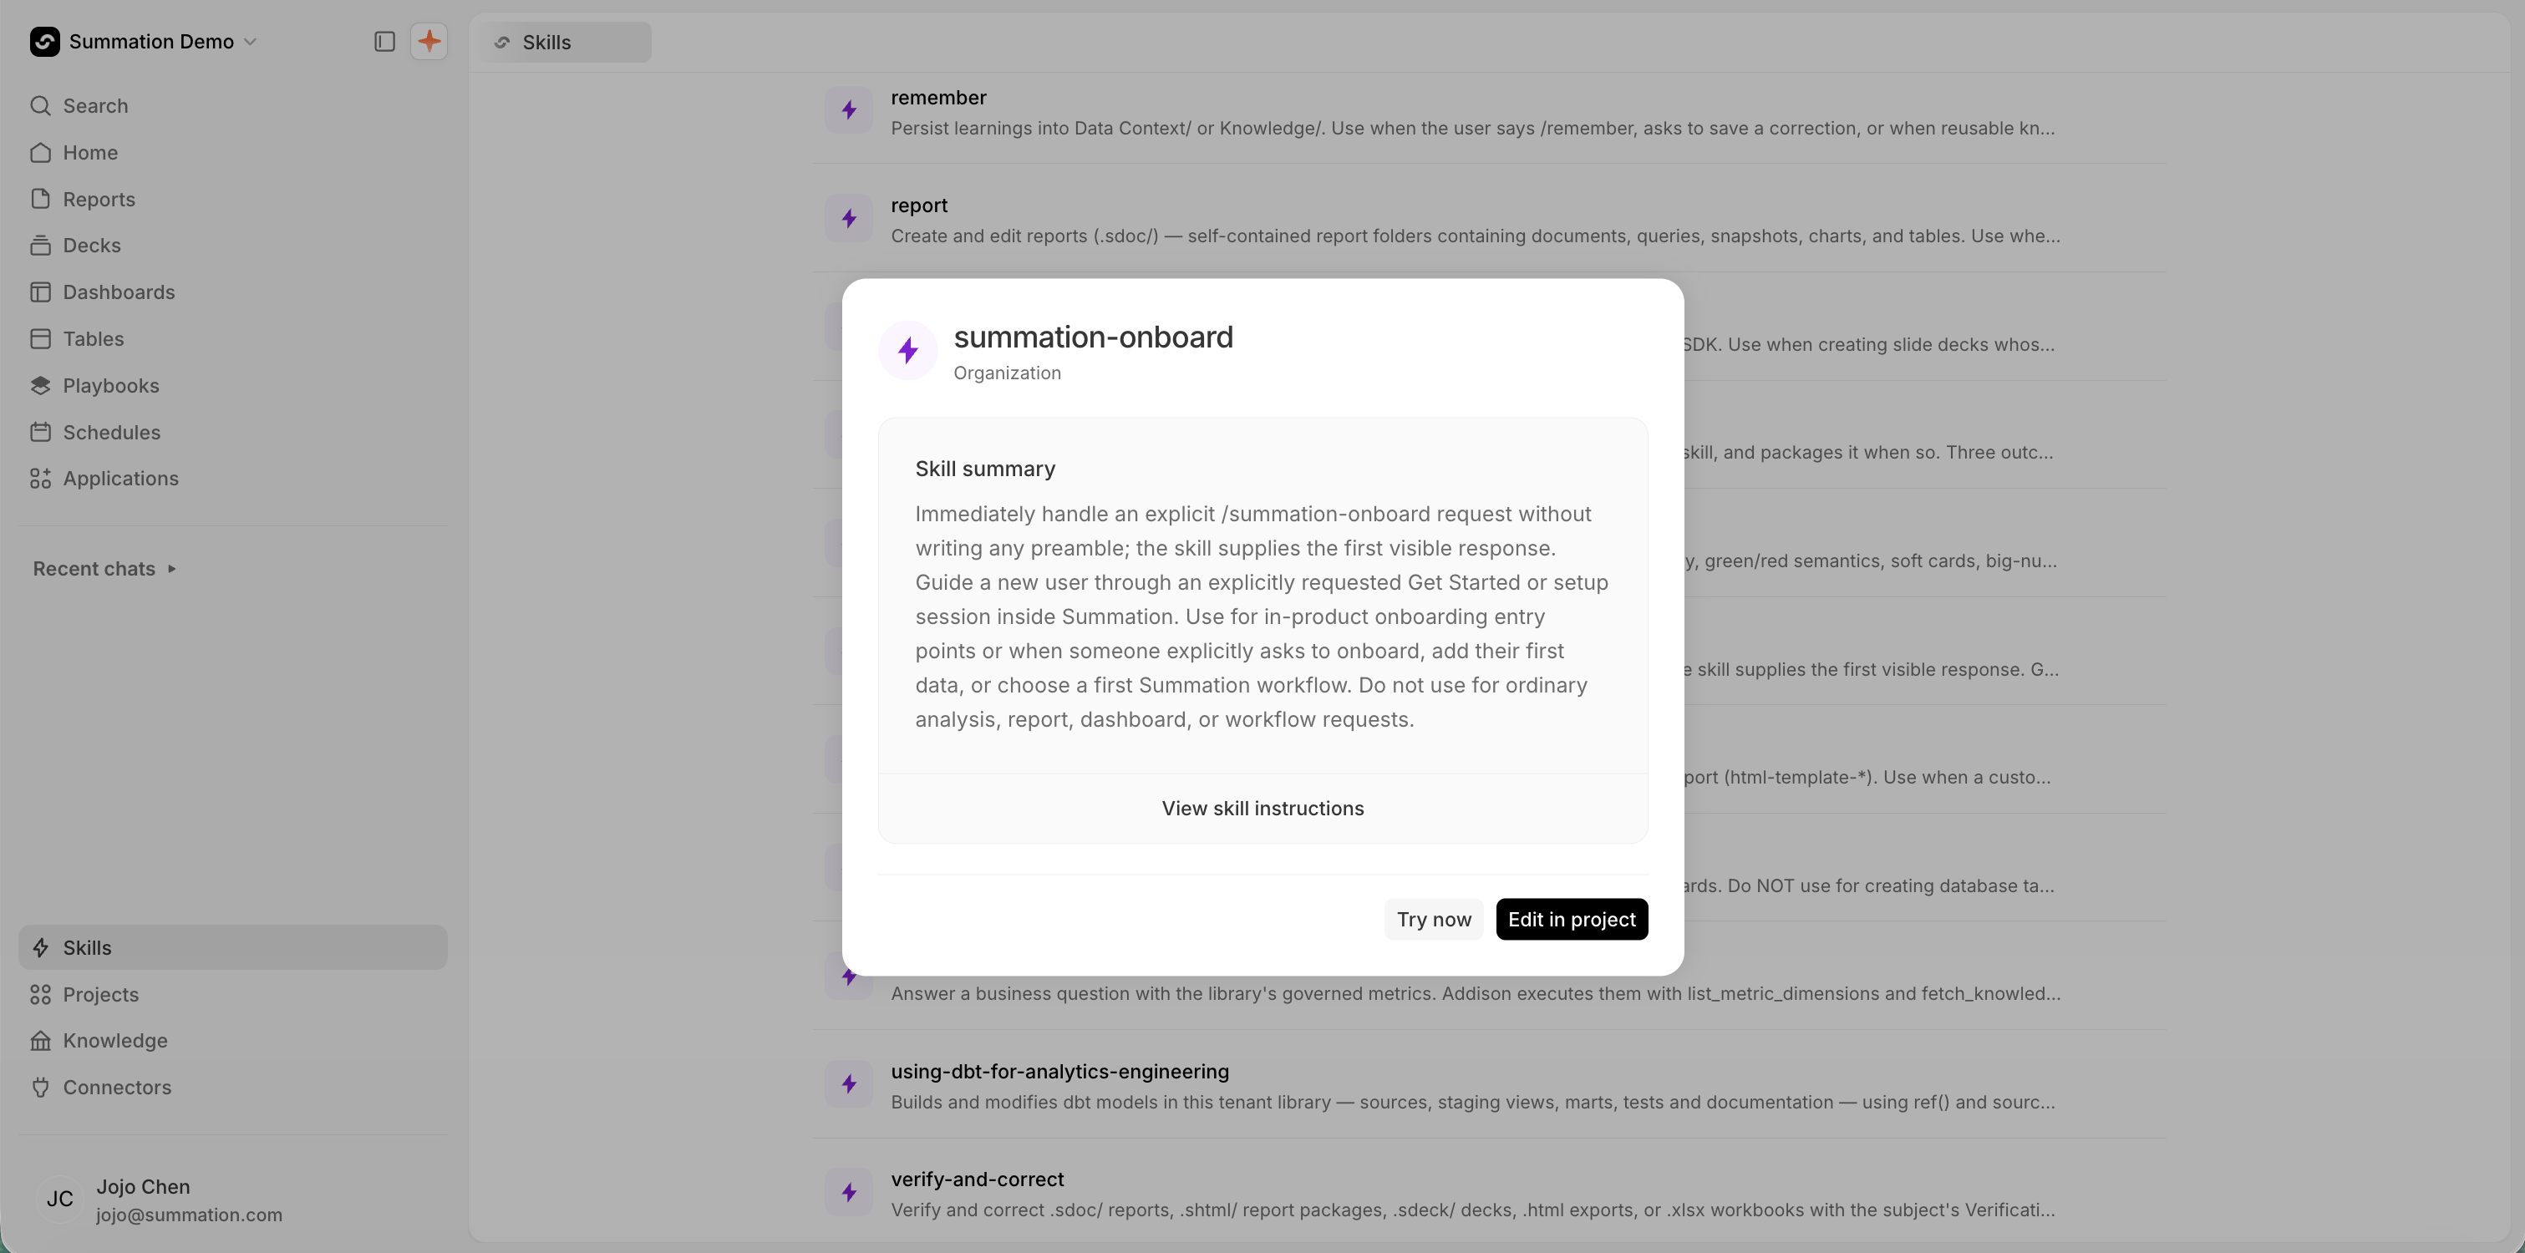Image resolution: width=2525 pixels, height=1253 pixels.
Task: Click the Projects icon in sidebar
Action: coord(40,994)
